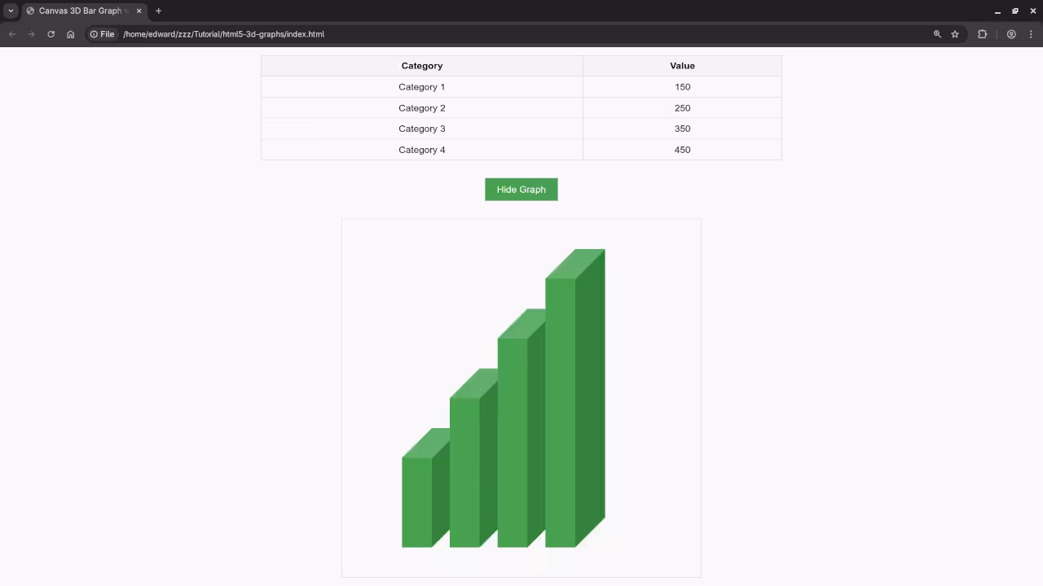Click the back navigation arrow icon
Screen dimensions: 1043x586
(x=11, y=34)
